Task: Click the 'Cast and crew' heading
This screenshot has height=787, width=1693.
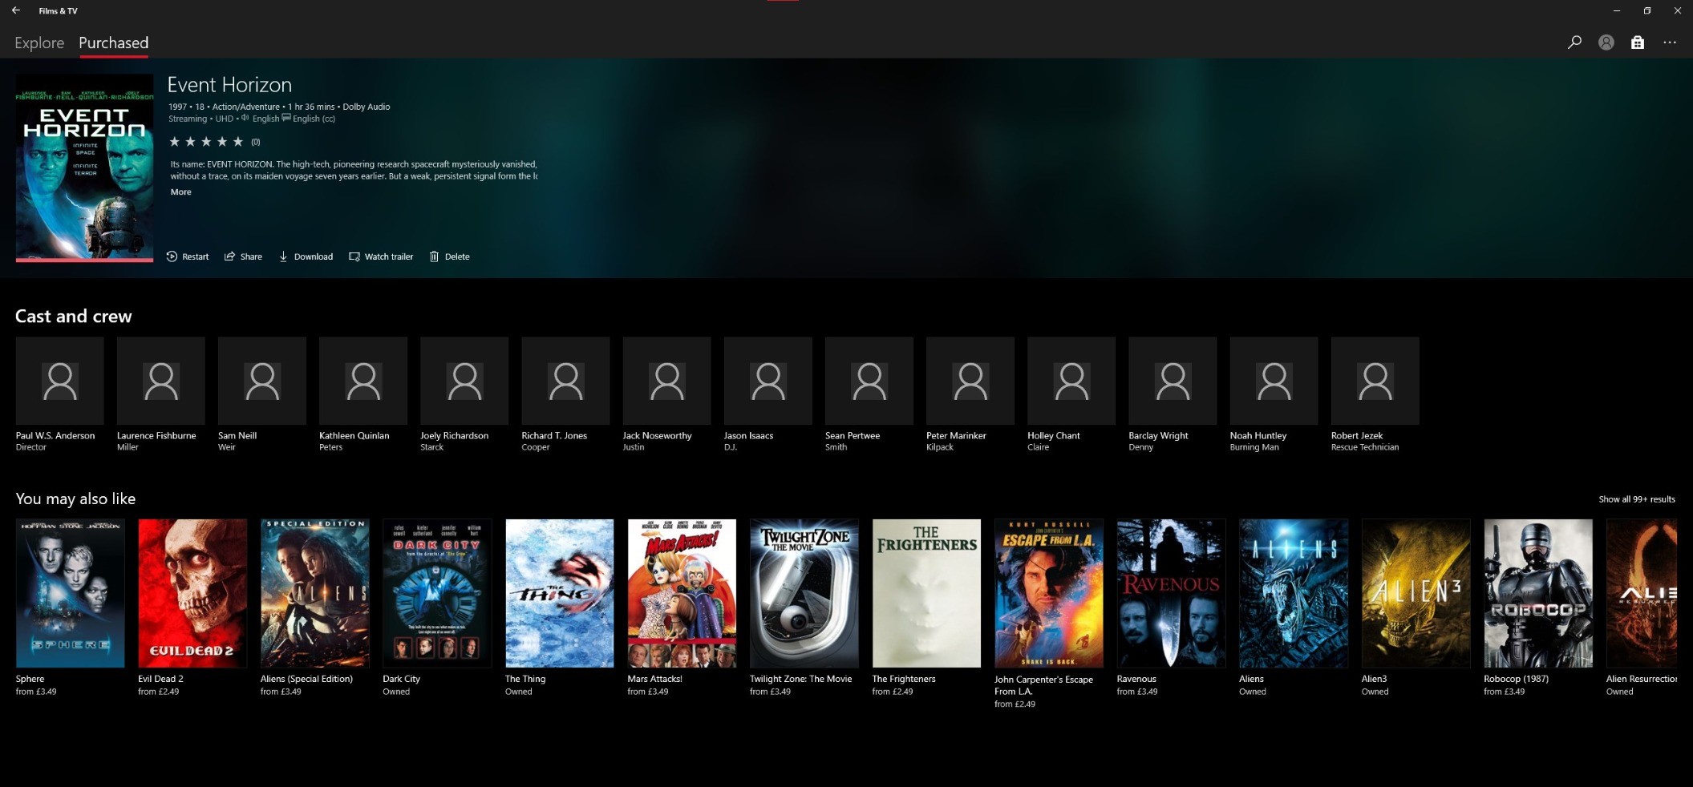Action: tap(73, 317)
